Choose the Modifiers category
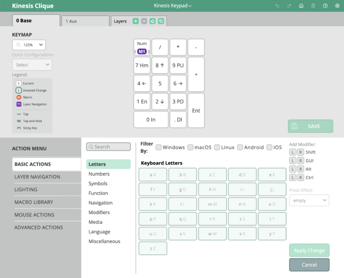Viewport: 344px width, 278px height. 99,213
